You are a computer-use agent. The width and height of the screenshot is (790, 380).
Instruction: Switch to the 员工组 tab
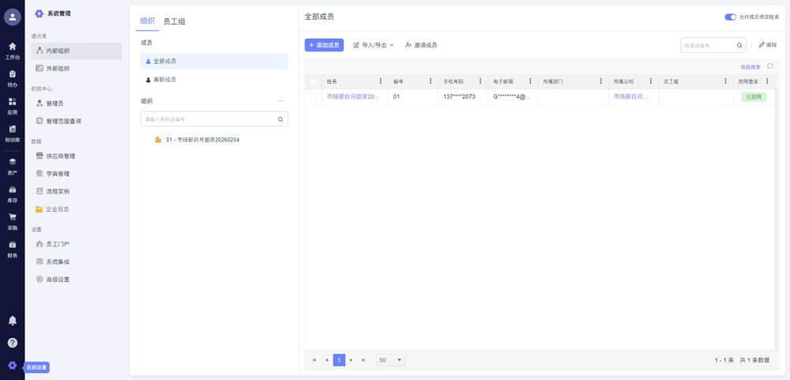[174, 21]
